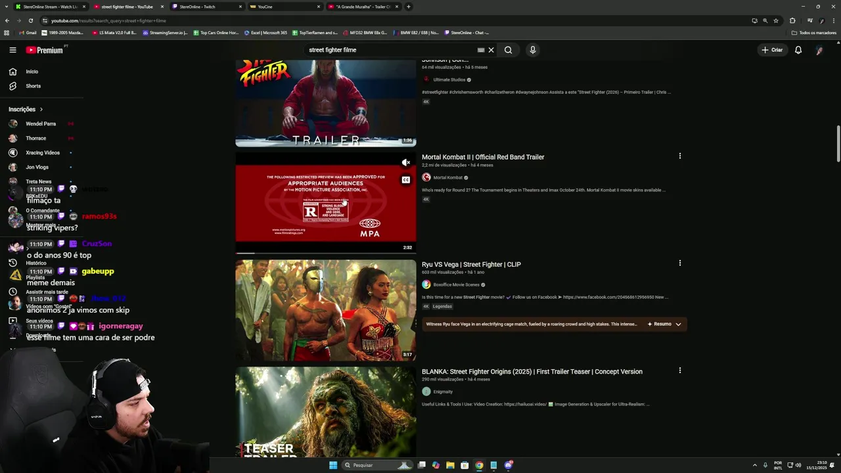Play the BLANKA teaser thumbnail
This screenshot has height=473, width=841.
tap(326, 412)
